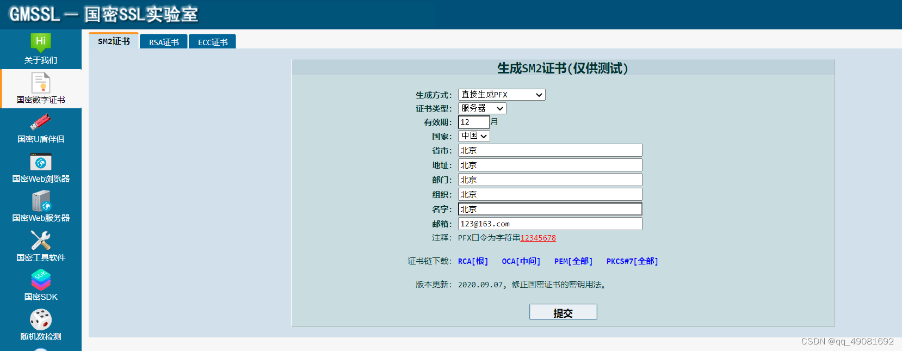Open the 关于我们 Hi icon

(40, 42)
